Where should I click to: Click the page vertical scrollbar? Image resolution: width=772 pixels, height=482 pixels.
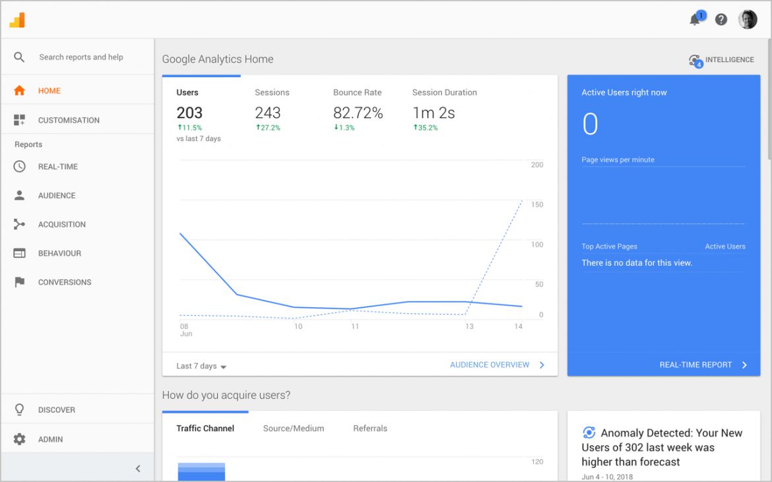(x=769, y=98)
